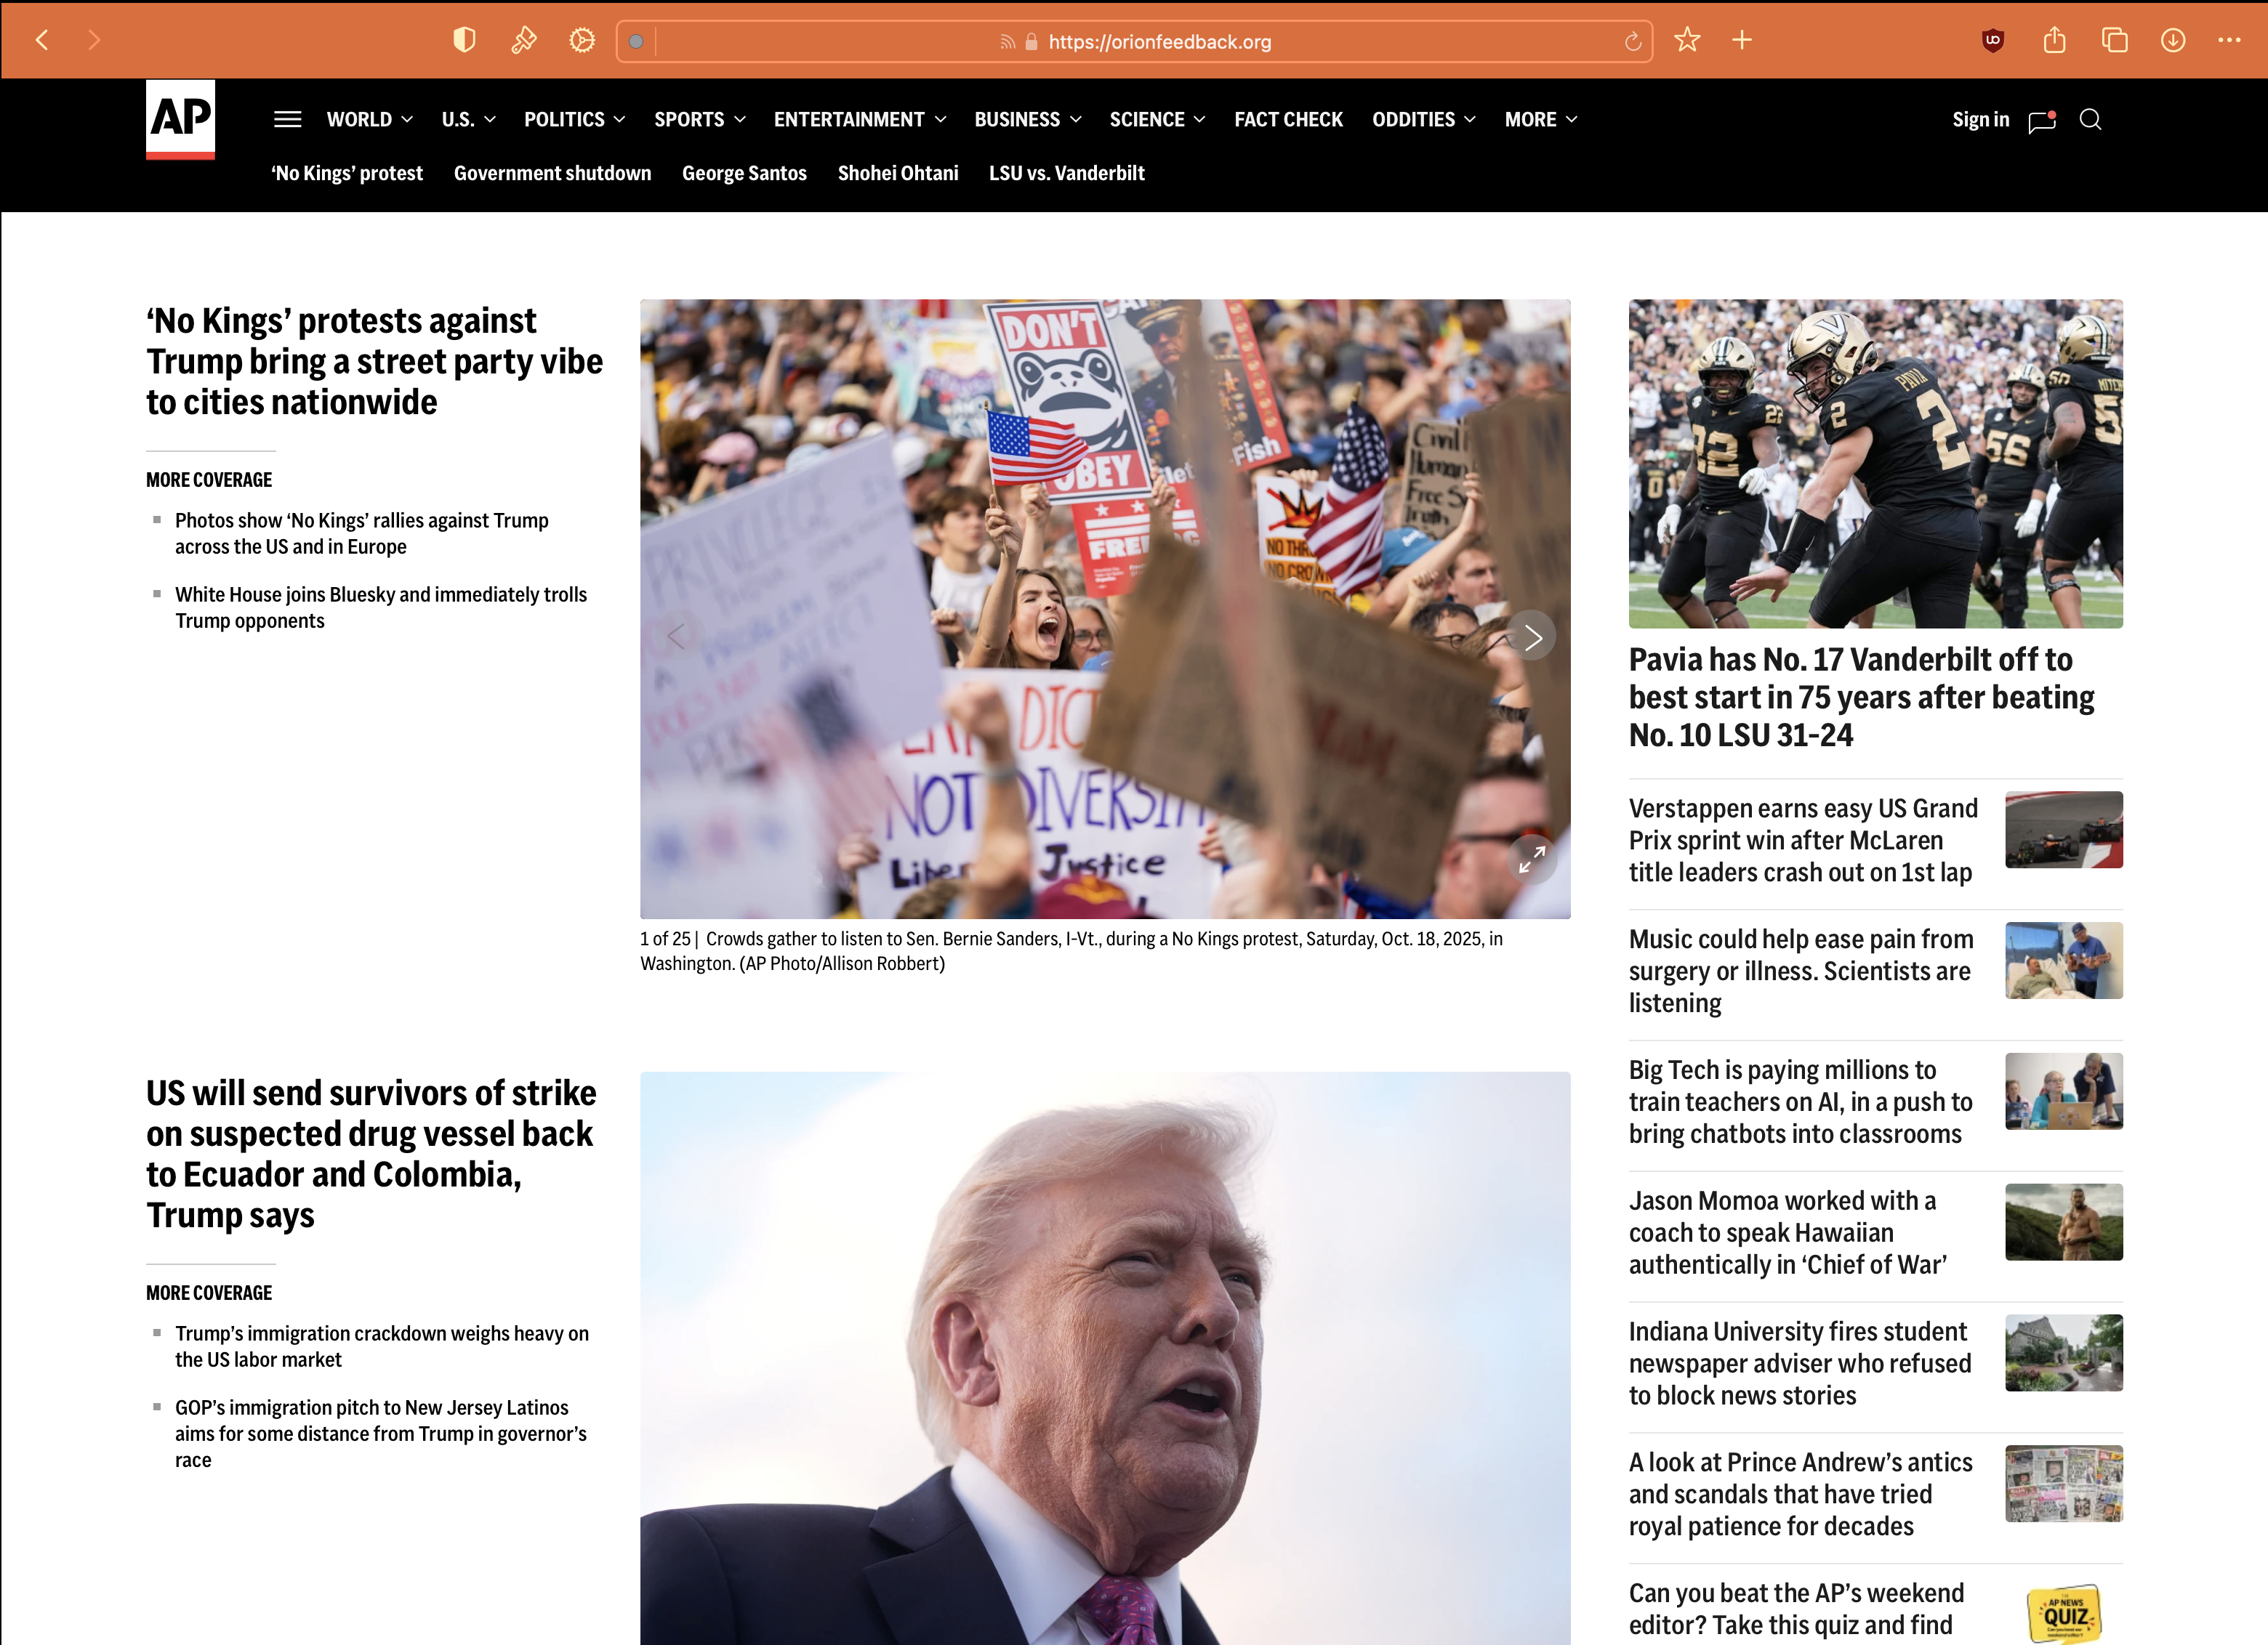Click the uBlock extension shield icon
The width and height of the screenshot is (2268, 1645).
[x=1992, y=40]
